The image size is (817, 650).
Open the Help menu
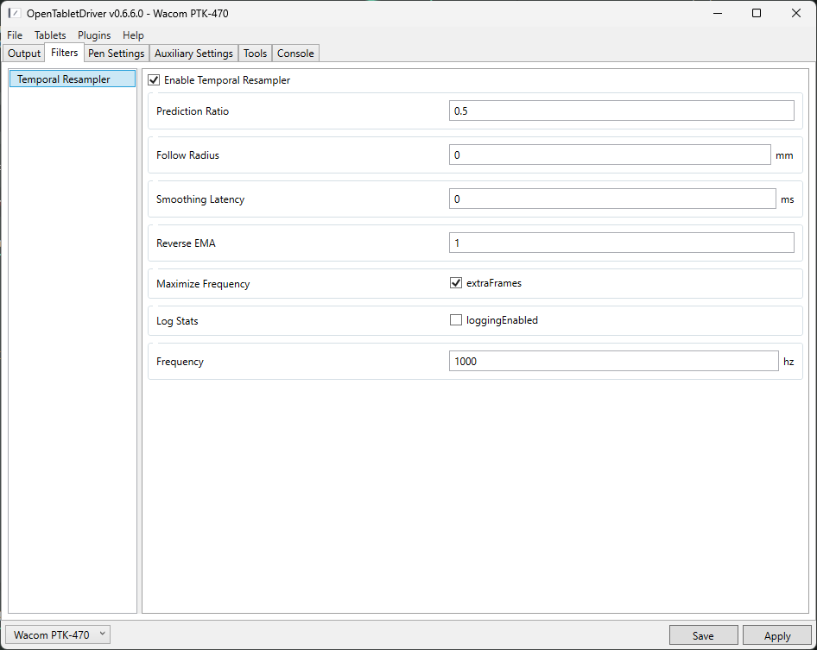(x=133, y=35)
